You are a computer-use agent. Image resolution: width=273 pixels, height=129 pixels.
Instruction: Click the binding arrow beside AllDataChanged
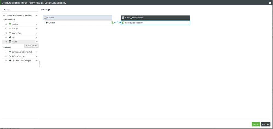pyautogui.click(x=6, y=57)
